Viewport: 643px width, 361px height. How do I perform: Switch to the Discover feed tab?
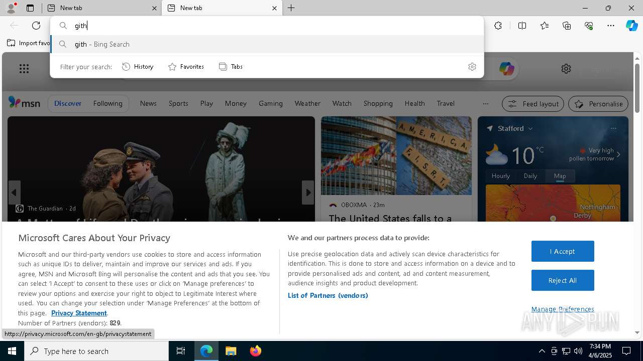[x=68, y=103]
